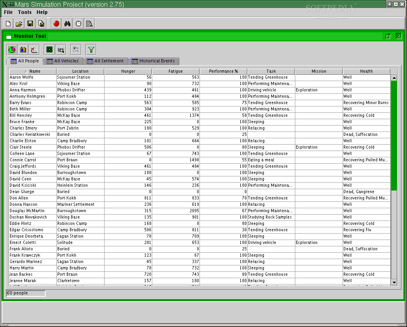
Task: Select Anna Harmon in the table
Action: tap(200, 90)
